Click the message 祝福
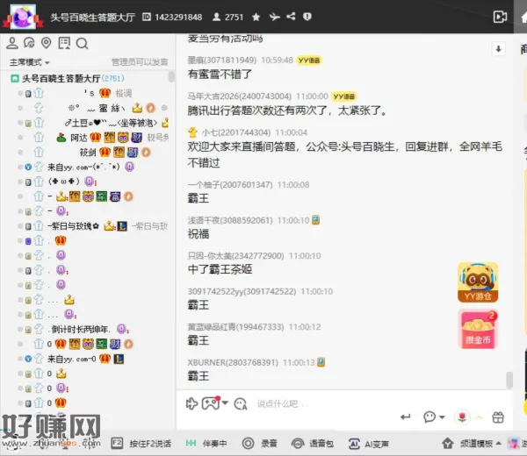Screen dimensions: 527x456 pyautogui.click(x=199, y=234)
